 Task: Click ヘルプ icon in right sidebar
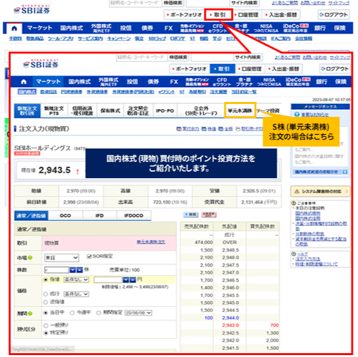click(293, 254)
